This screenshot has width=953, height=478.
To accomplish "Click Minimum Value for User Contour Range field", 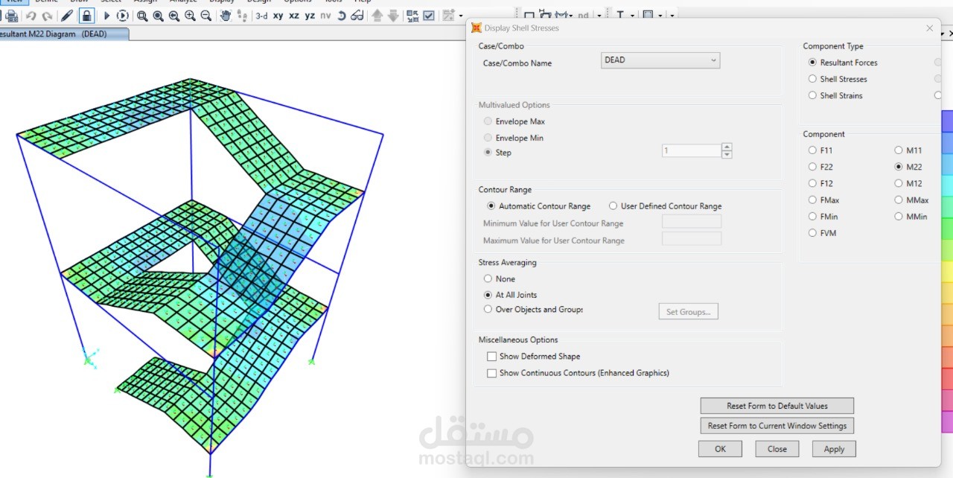I will click(x=692, y=222).
